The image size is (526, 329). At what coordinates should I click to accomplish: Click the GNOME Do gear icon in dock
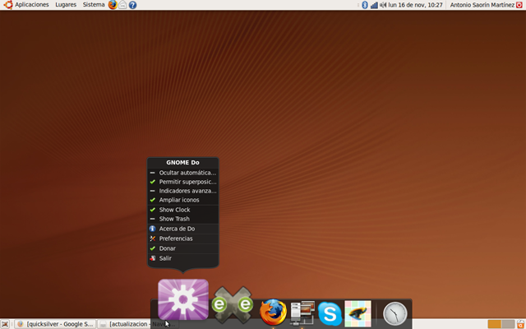coord(182,299)
